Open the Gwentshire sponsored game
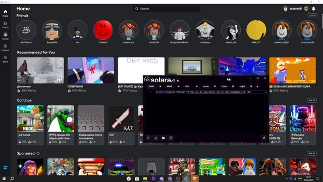The height and width of the screenshot is (182, 323). tap(121, 167)
